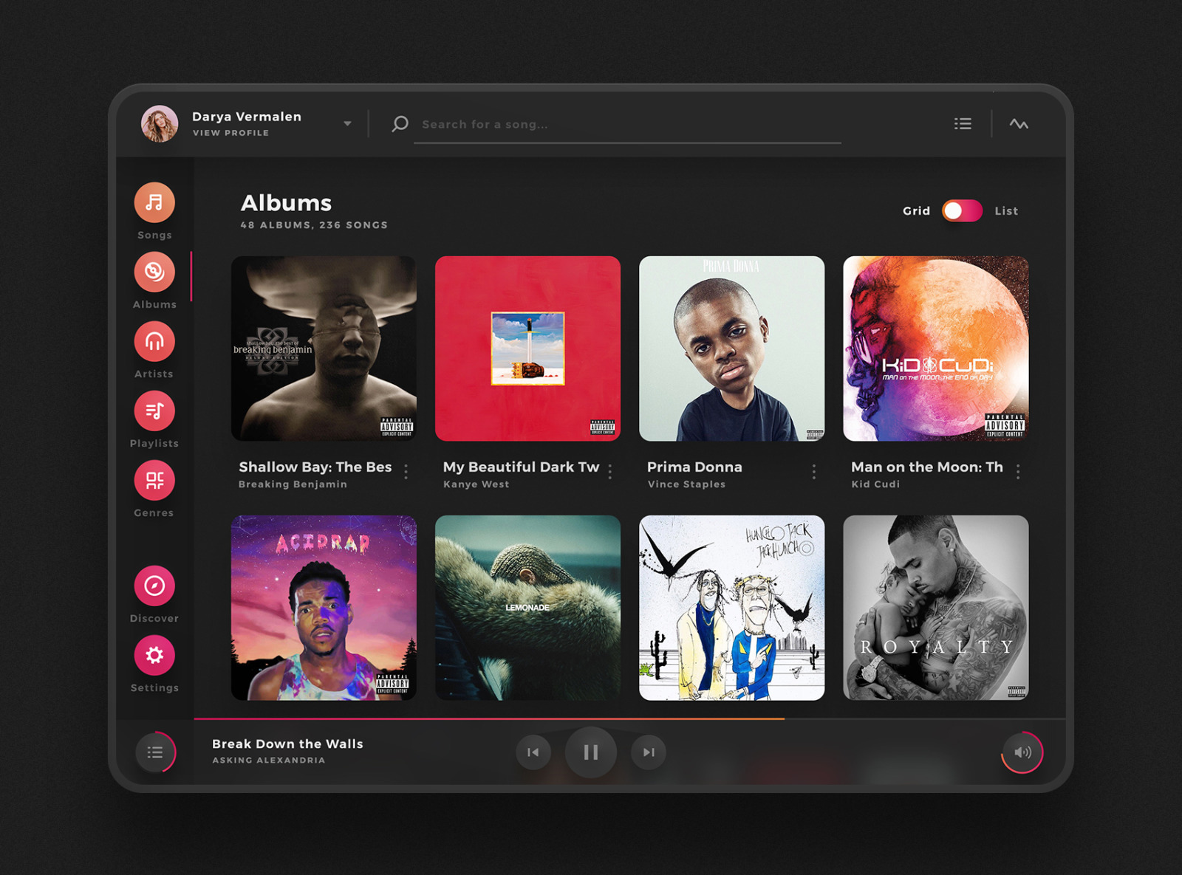The image size is (1182, 875).
Task: Seek using the playback progress bar
Action: coord(629,718)
